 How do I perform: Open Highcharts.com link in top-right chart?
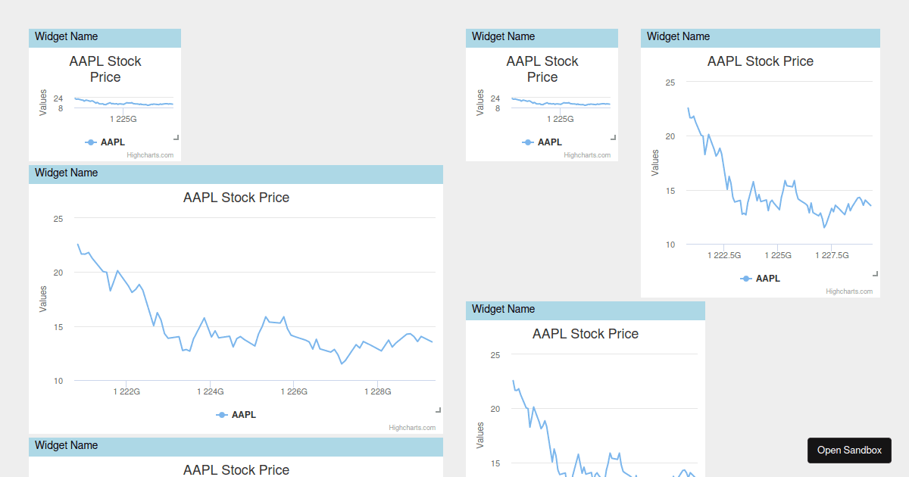click(x=849, y=291)
